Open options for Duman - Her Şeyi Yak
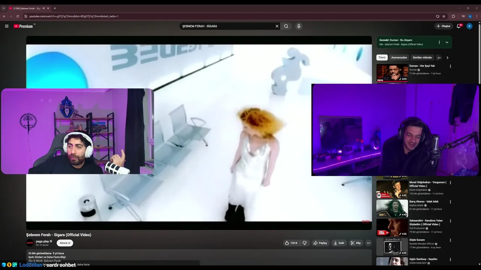The image size is (481, 270). (451, 66)
